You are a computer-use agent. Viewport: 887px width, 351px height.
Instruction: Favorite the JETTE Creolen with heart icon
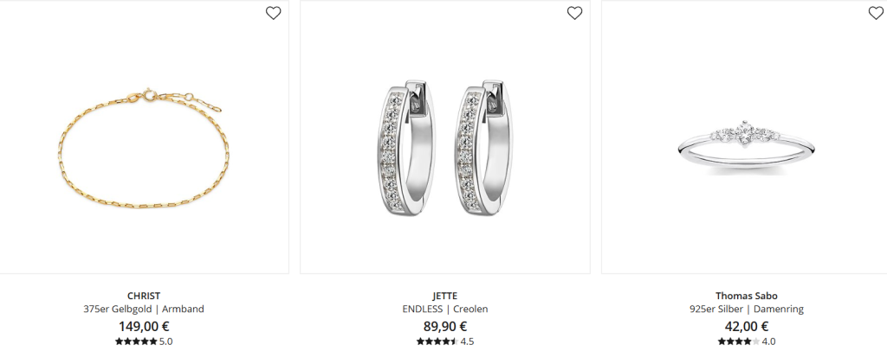click(x=575, y=13)
